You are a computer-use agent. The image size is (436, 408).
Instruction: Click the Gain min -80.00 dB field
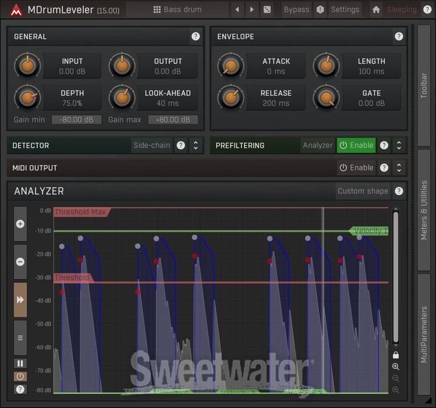click(x=77, y=120)
